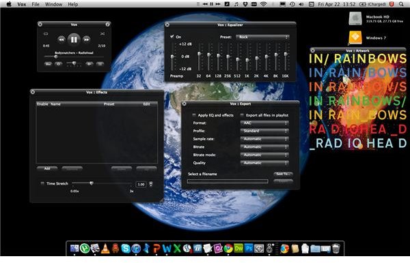This screenshot has width=410, height=263.
Task: Open Excel from the dock
Action: coord(177,249)
